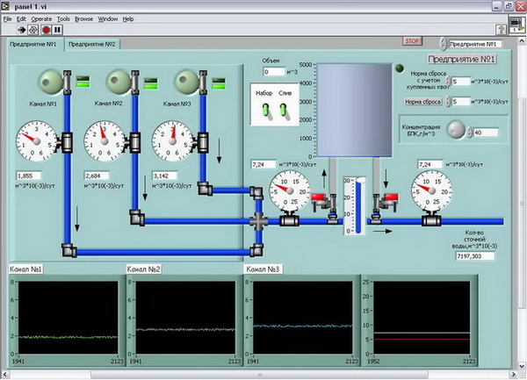Click the Канал №2 green indicator lights

pos(151,83)
